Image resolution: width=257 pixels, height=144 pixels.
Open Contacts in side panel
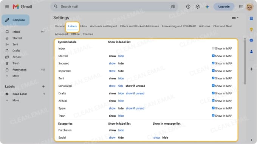(251, 52)
